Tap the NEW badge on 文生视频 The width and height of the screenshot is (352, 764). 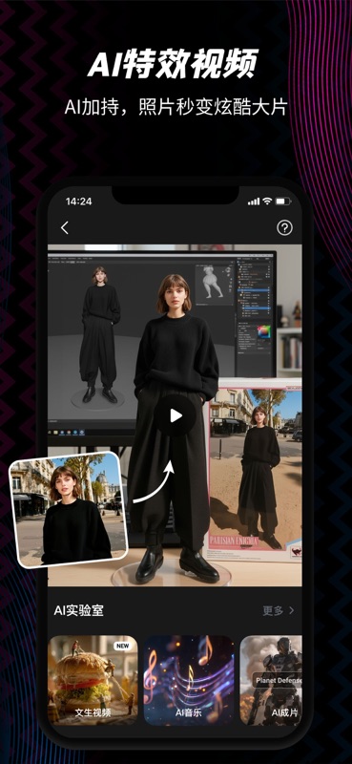[123, 646]
